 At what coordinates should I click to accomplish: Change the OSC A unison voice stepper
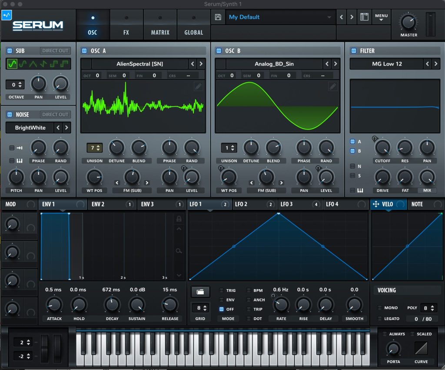click(x=95, y=148)
